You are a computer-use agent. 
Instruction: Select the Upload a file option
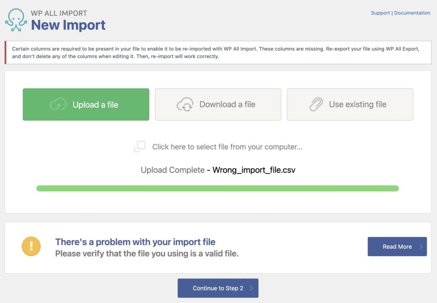point(85,104)
